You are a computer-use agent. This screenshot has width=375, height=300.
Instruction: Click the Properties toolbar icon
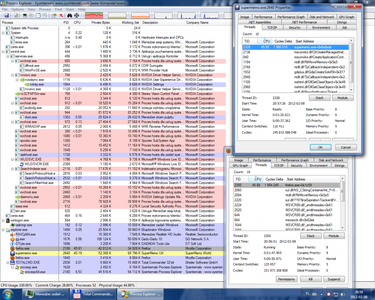54,15
